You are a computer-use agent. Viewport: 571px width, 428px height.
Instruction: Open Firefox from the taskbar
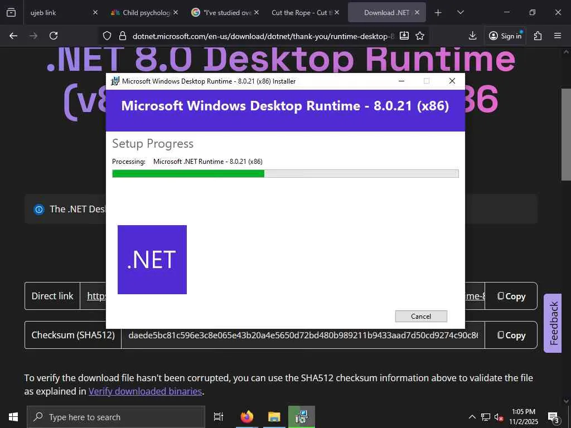coord(247,417)
